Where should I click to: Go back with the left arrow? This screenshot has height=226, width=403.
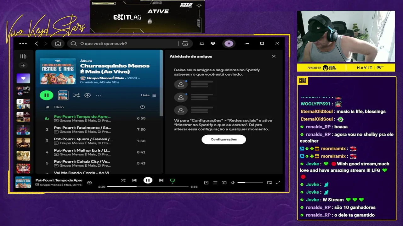[37, 44]
